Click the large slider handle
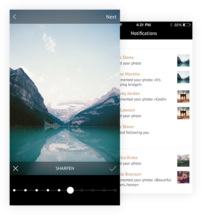The width and height of the screenshot is (202, 215). coord(70,190)
